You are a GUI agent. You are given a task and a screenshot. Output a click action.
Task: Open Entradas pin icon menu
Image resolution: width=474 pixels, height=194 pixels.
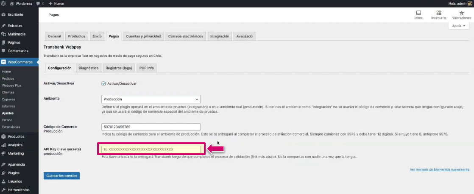coord(3,26)
